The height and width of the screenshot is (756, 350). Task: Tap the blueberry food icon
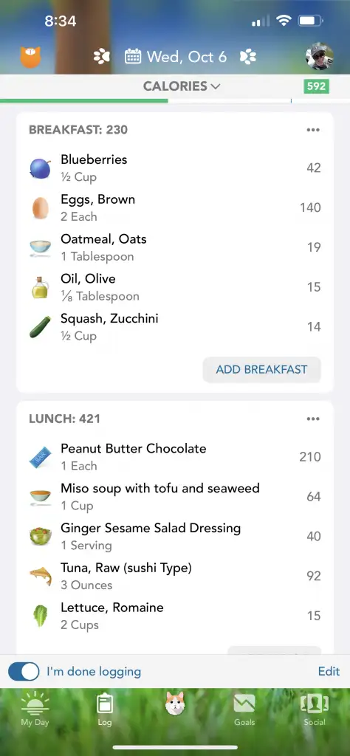point(41,169)
